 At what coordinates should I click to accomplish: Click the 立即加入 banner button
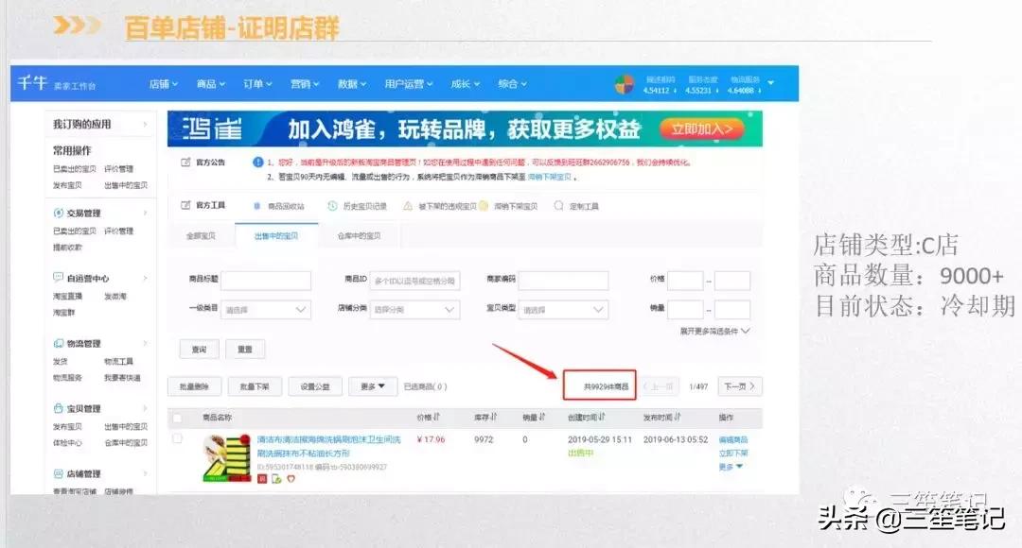click(700, 129)
